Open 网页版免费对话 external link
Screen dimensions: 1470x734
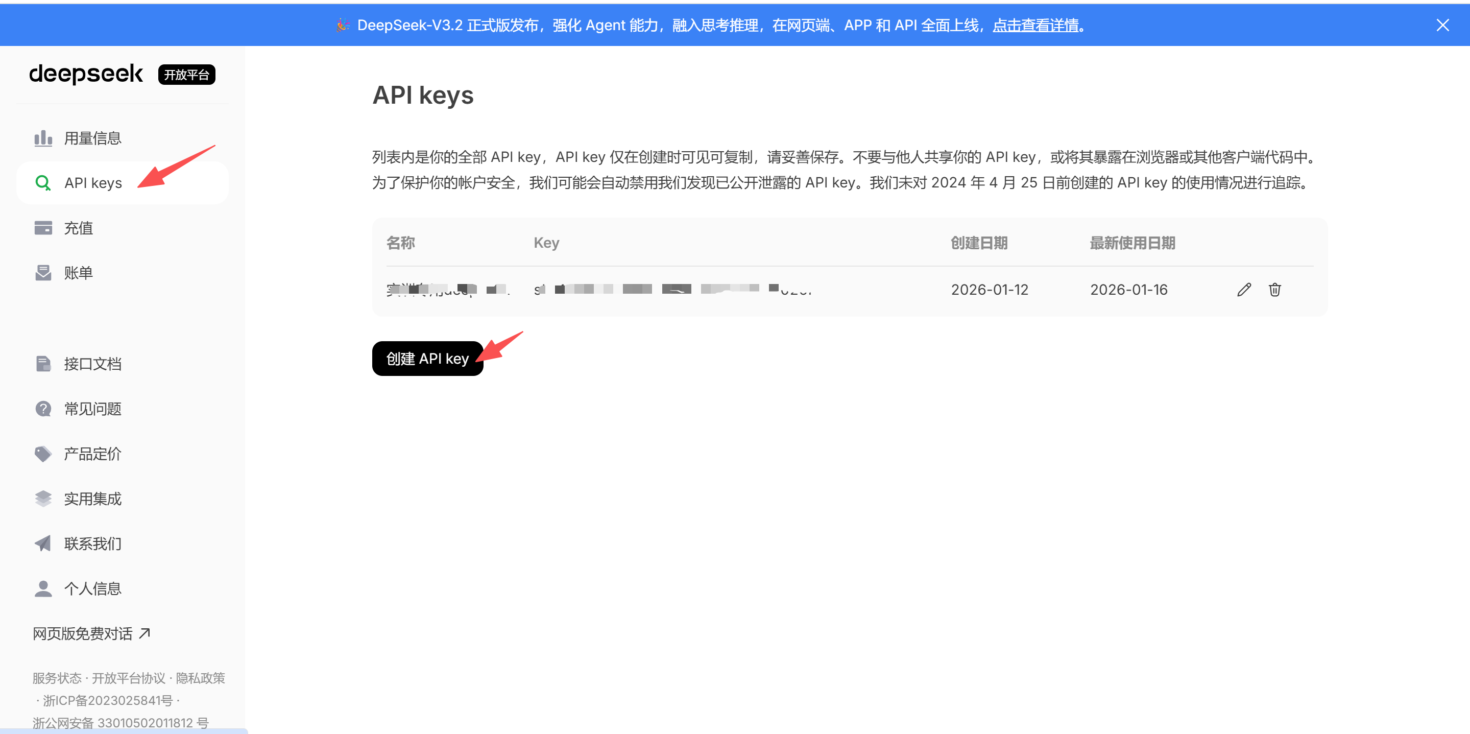(82, 633)
